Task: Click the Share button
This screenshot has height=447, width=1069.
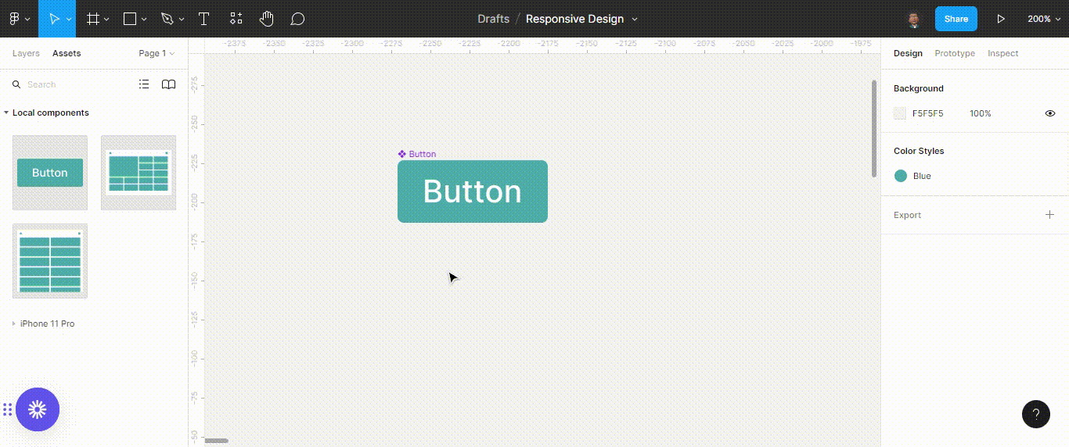Action: (956, 19)
